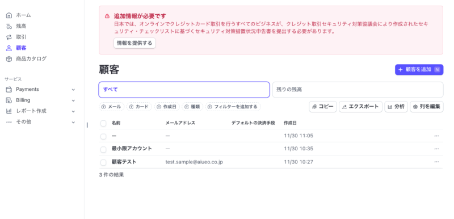This screenshot has width=454, height=219.
Task: Click the sidebar collapse handle
Action: pos(87,125)
